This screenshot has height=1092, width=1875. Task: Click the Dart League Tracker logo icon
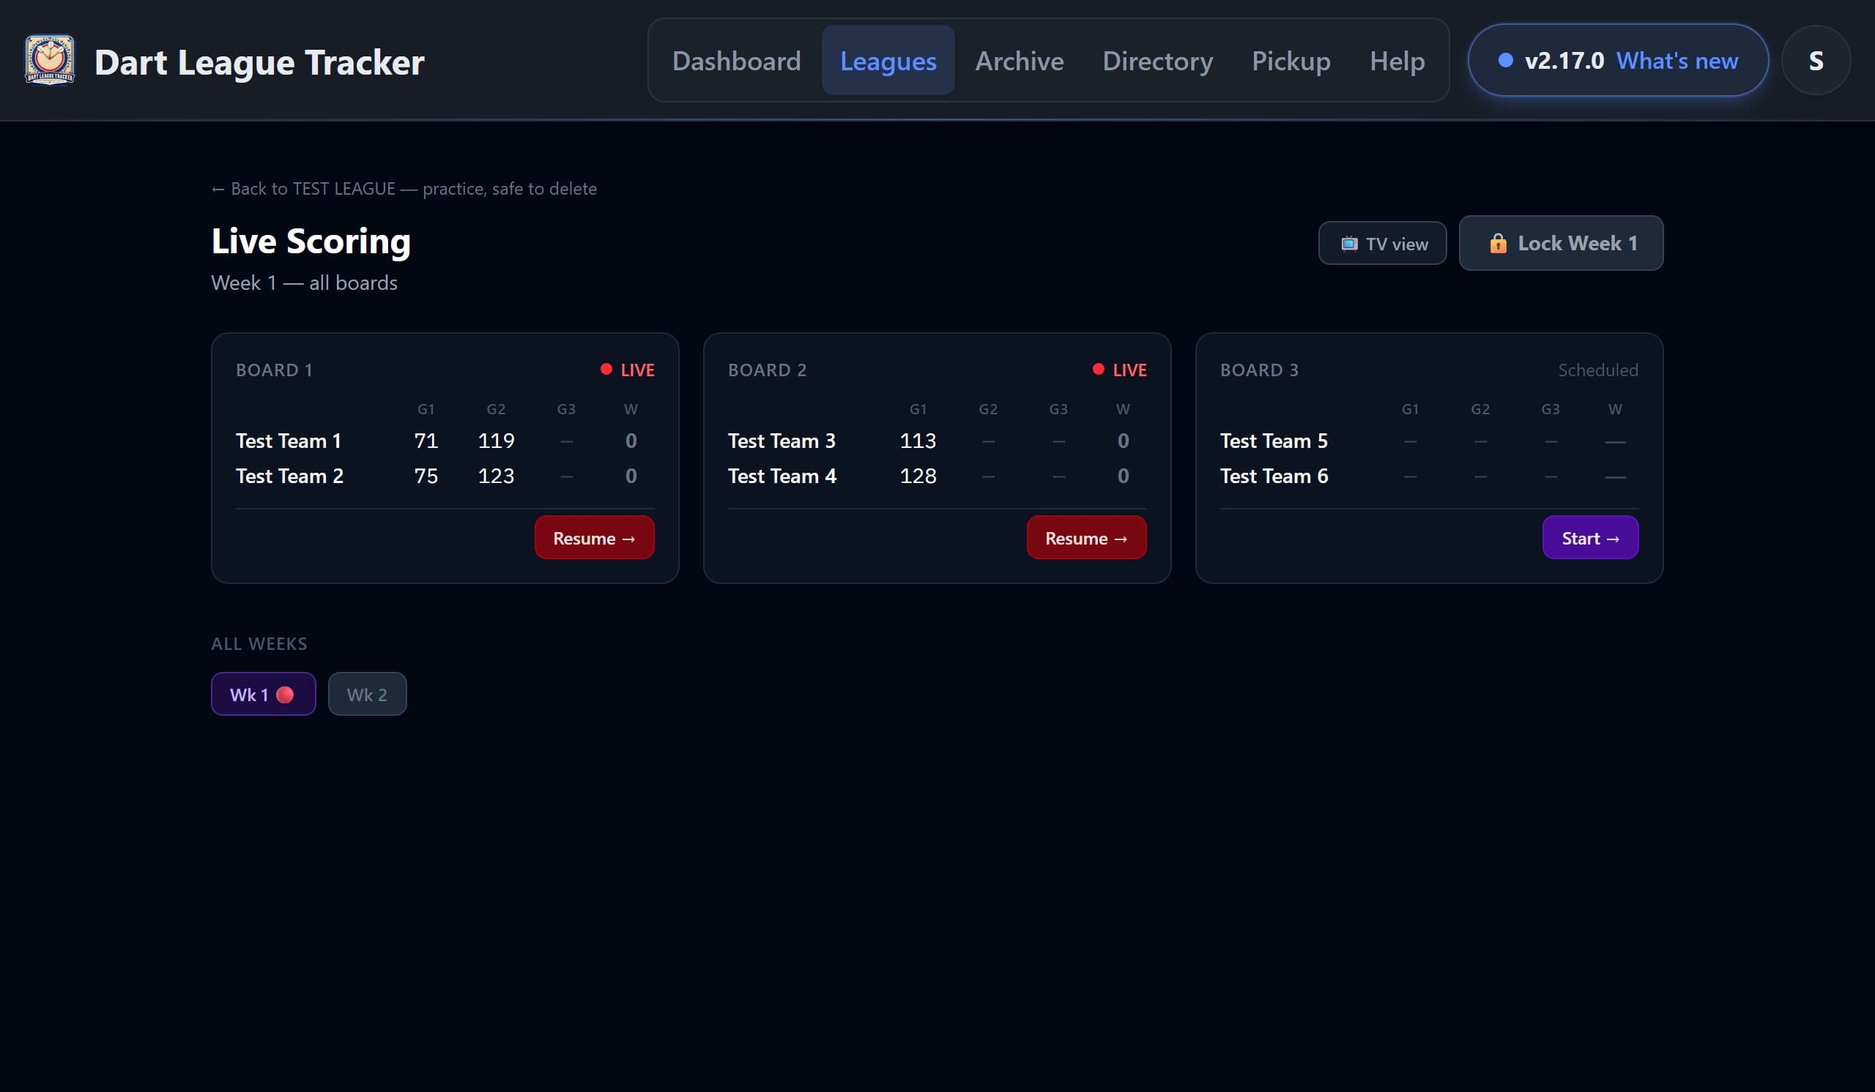(49, 60)
